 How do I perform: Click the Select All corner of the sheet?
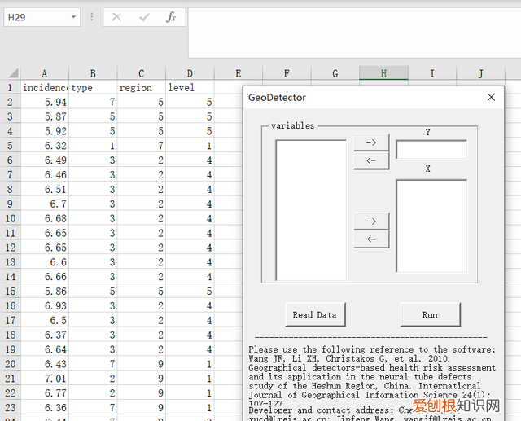click(x=10, y=73)
